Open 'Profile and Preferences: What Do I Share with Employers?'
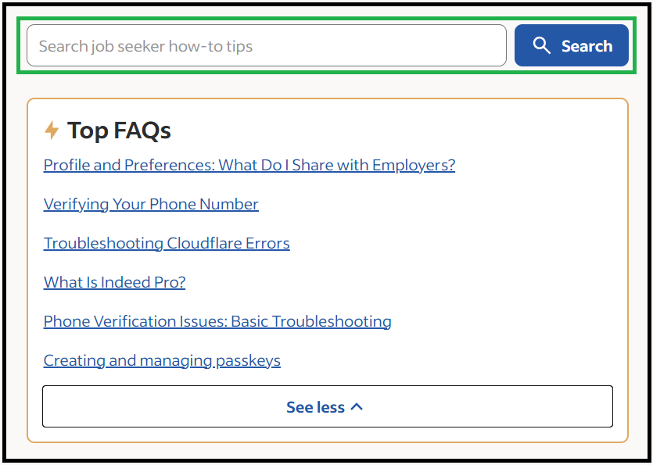Image resolution: width=653 pixels, height=465 pixels. click(249, 165)
